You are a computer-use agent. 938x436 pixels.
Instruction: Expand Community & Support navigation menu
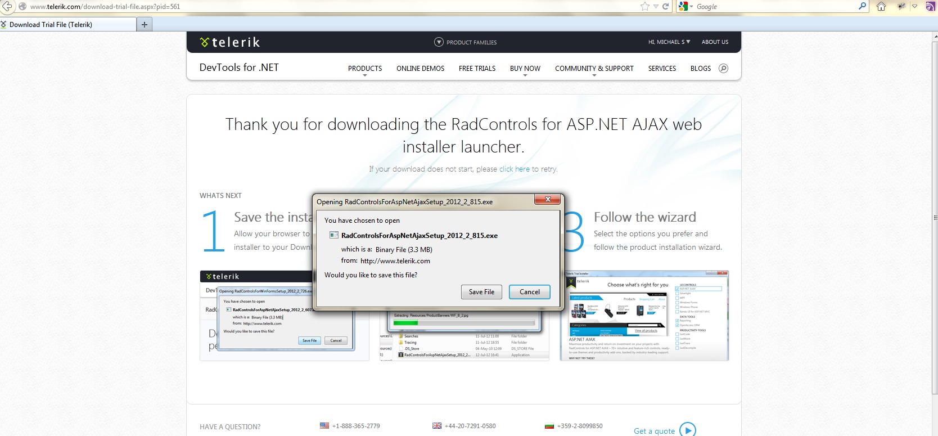point(594,69)
